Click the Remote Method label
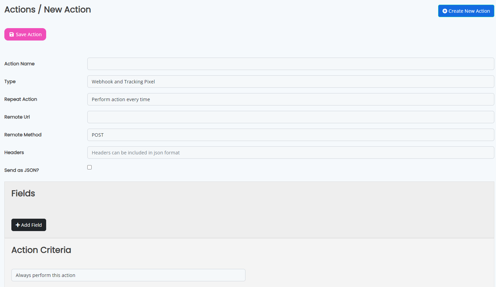The image size is (496, 287). [x=23, y=135]
